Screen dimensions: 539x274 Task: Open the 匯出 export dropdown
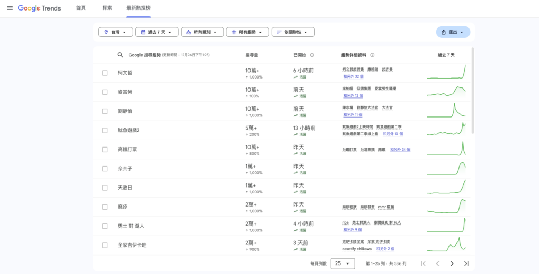tap(453, 32)
